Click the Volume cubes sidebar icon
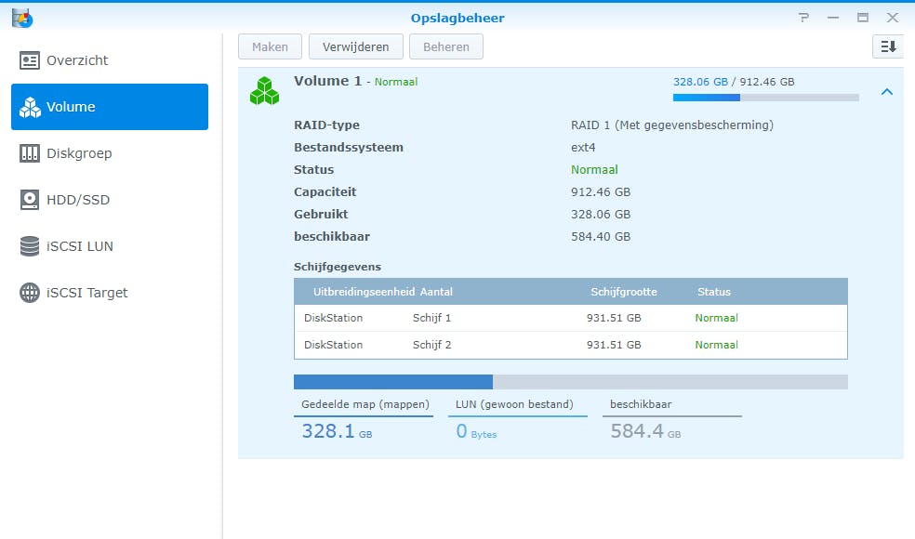The height and width of the screenshot is (539, 915). [30, 107]
